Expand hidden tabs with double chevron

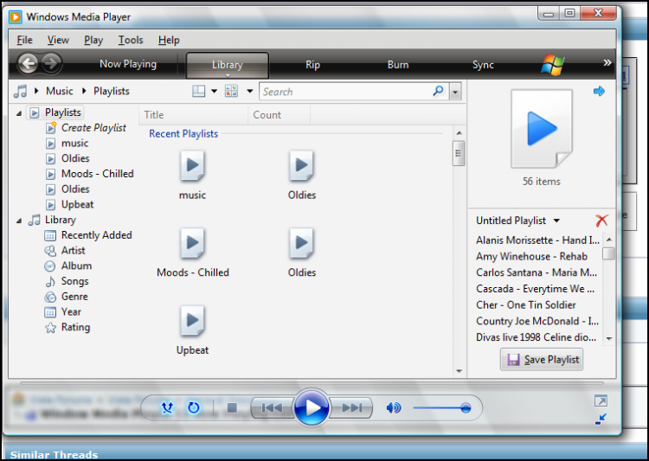[607, 62]
